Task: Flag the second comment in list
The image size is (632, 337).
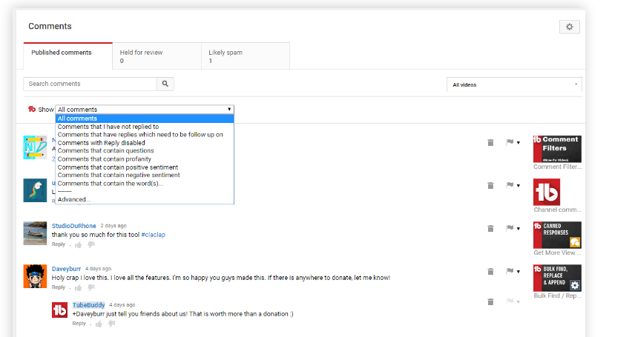Action: (x=510, y=185)
